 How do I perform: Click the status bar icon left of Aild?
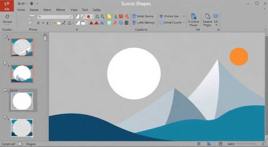[x=220, y=144]
